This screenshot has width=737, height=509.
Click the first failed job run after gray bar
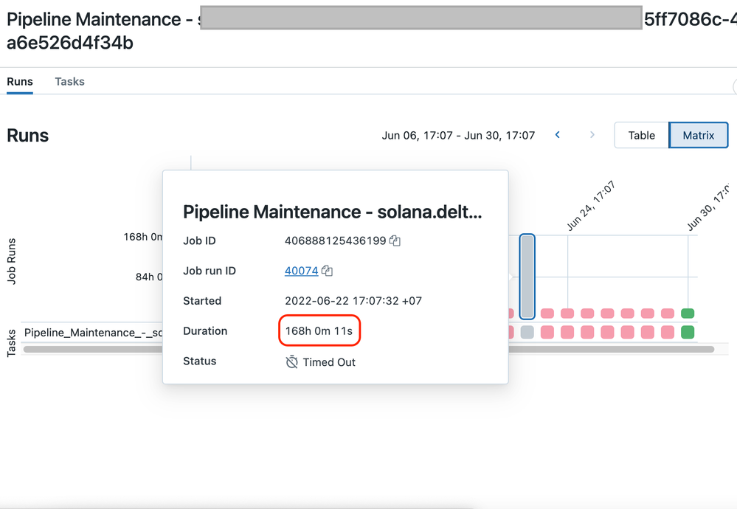point(547,314)
